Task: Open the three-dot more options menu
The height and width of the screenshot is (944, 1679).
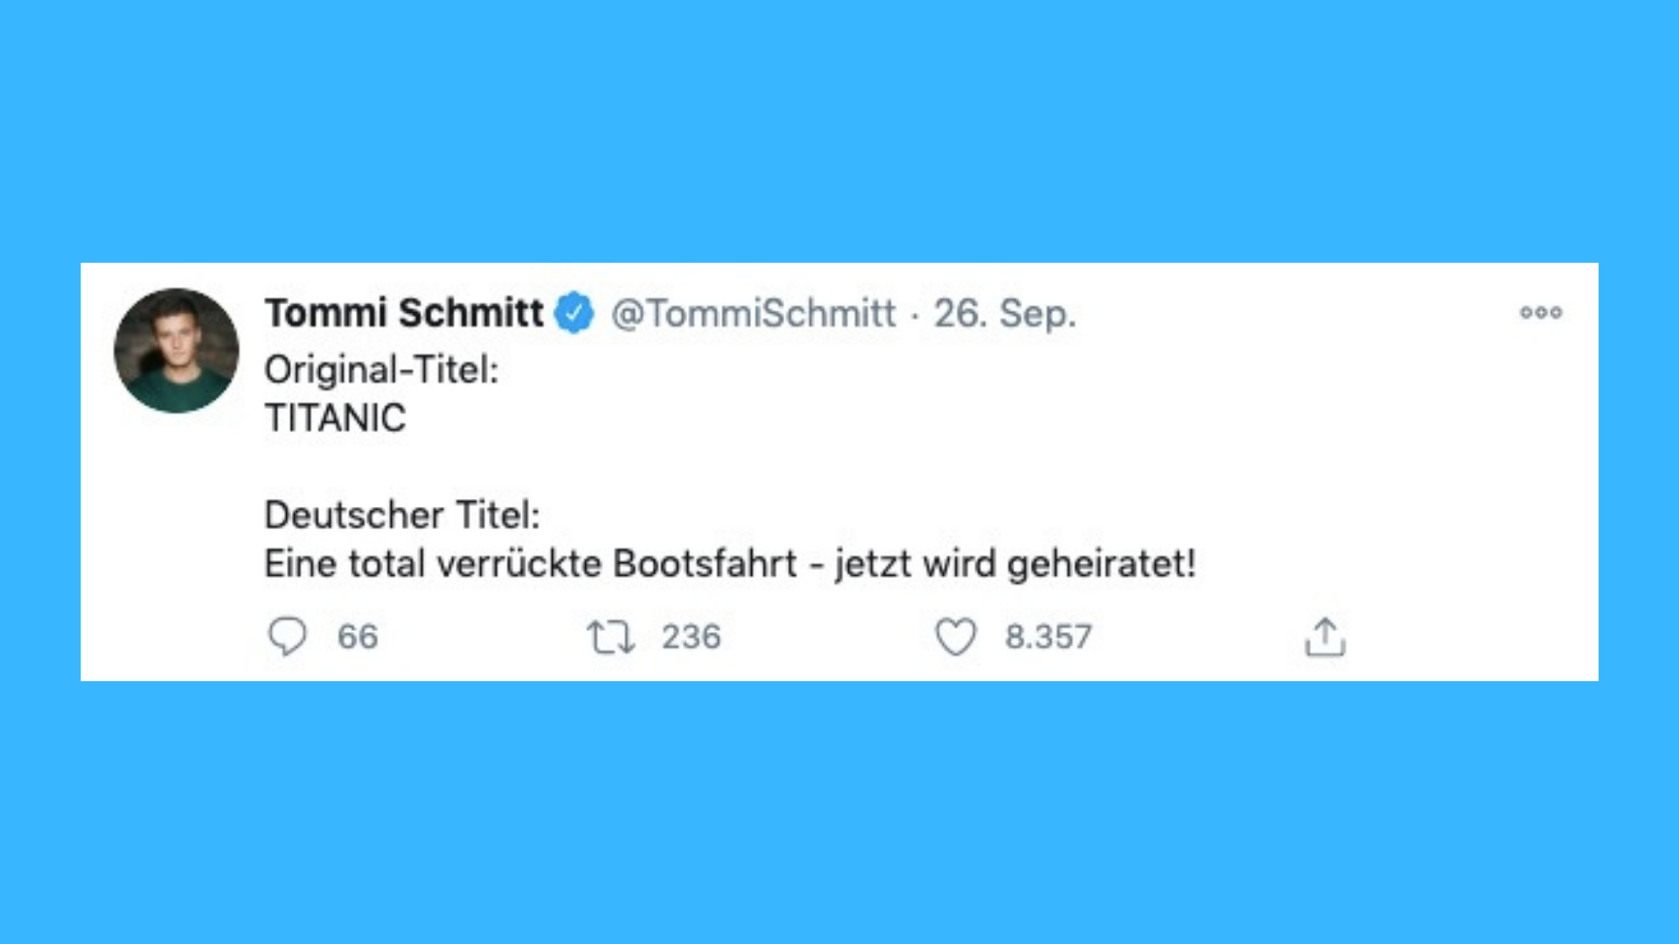Action: (x=1541, y=312)
